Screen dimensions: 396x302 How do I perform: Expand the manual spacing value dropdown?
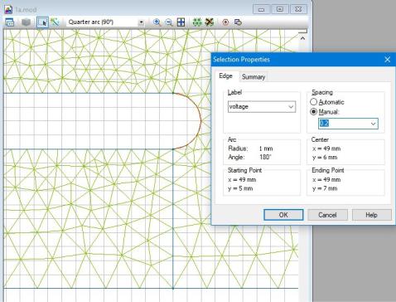(373, 124)
